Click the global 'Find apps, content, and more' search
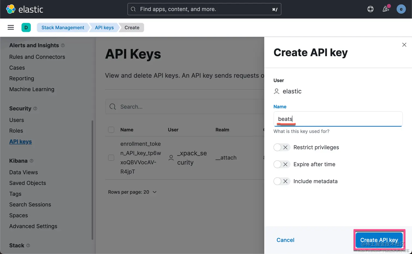 [x=204, y=9]
